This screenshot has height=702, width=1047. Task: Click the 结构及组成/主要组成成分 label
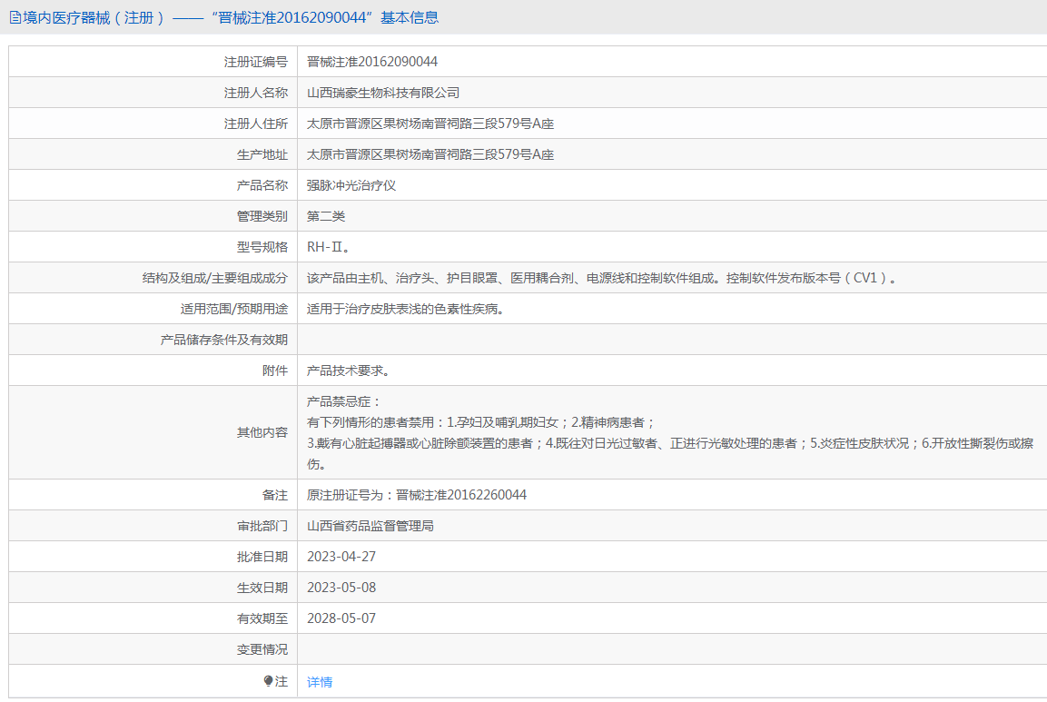click(x=215, y=278)
